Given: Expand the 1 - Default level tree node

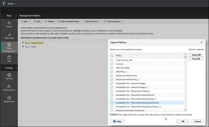Looking at the screenshot, I should pyautogui.click(x=23, y=43).
